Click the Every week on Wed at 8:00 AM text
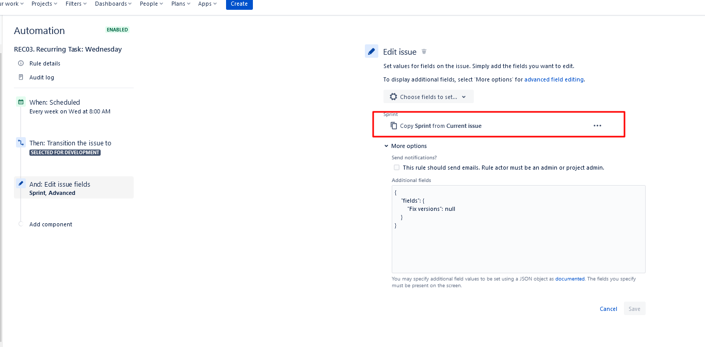705x347 pixels. pos(70,111)
